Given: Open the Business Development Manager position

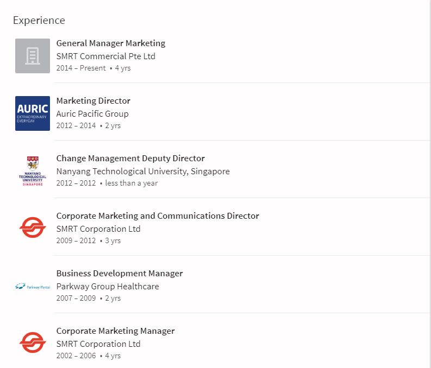Looking at the screenshot, I should [x=120, y=274].
